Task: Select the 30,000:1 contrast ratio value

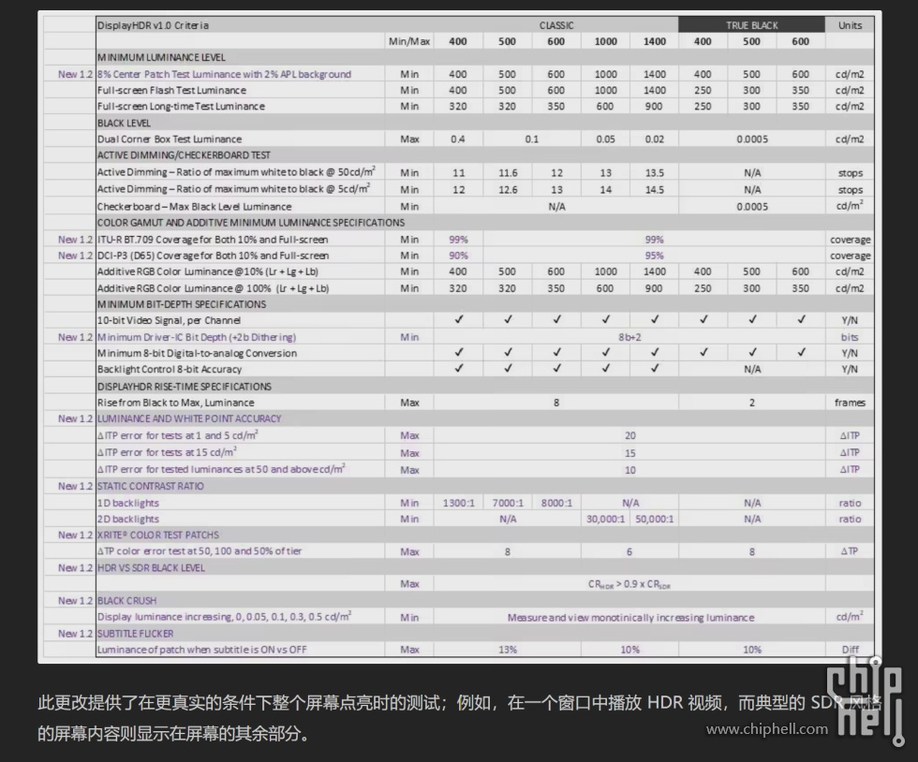Action: tap(605, 520)
